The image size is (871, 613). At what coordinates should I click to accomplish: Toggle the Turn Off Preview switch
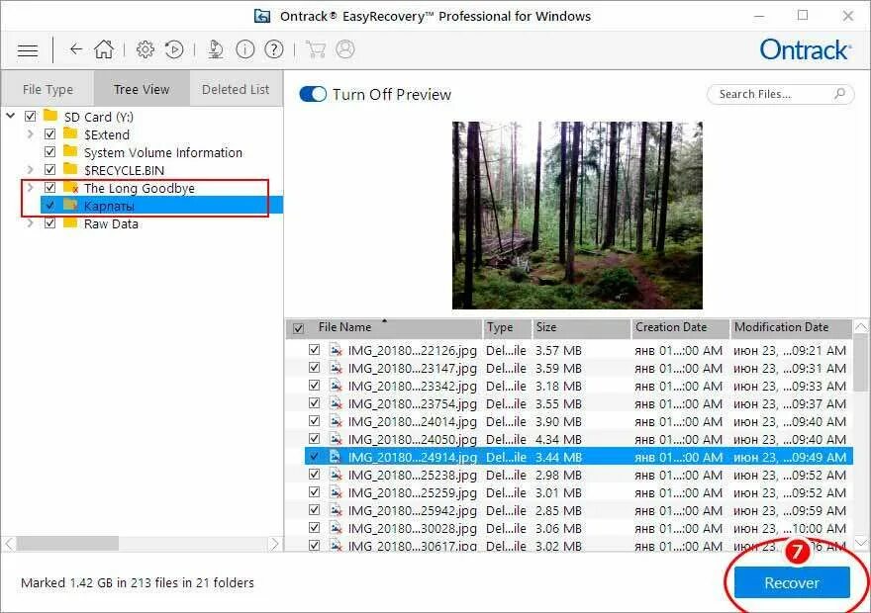click(x=313, y=94)
